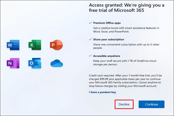Select the OneDrive cloud icon
This screenshot has height=116, width=174.
[57, 63]
